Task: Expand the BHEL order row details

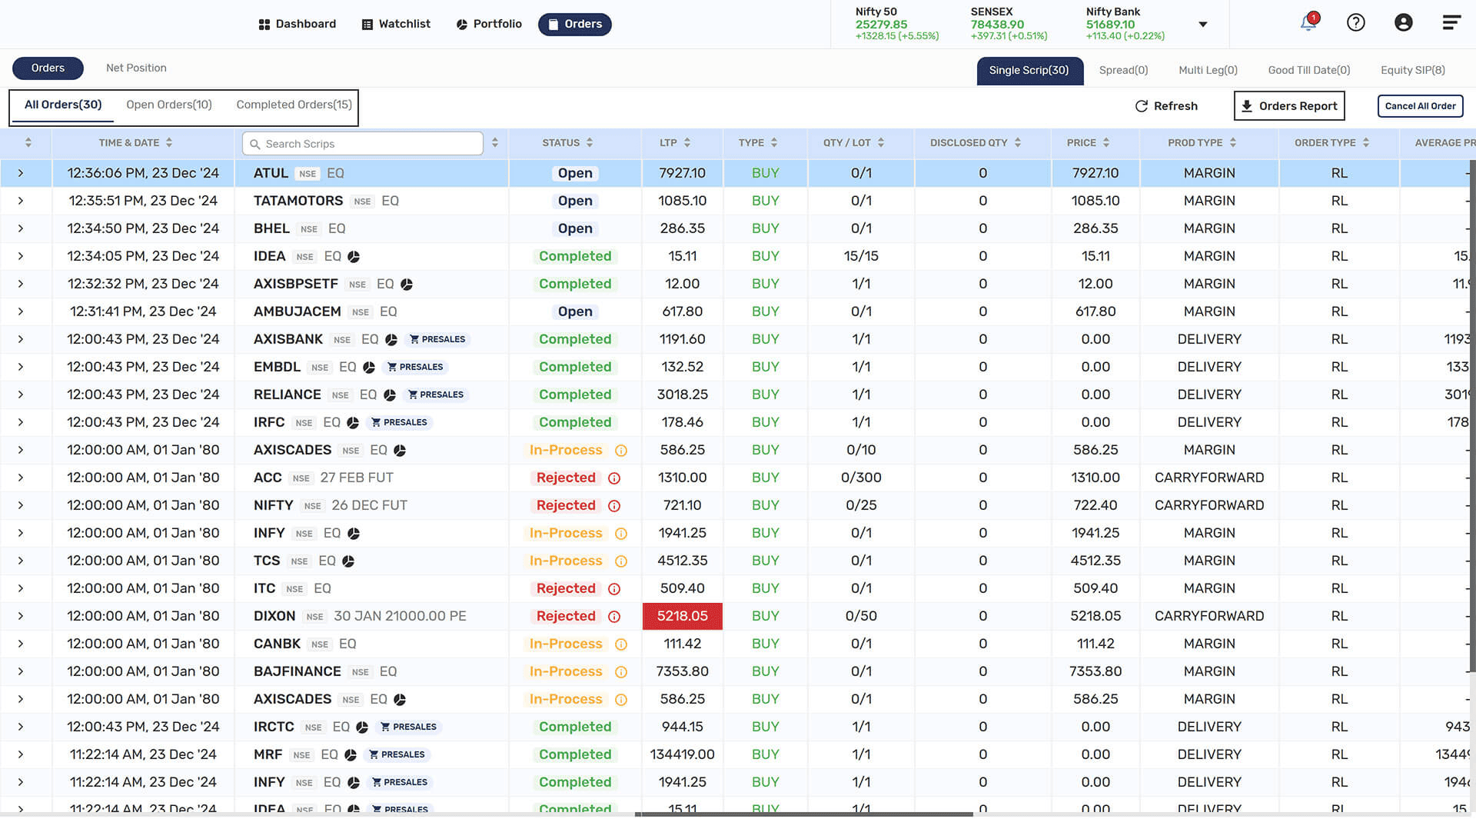Action: tap(21, 229)
